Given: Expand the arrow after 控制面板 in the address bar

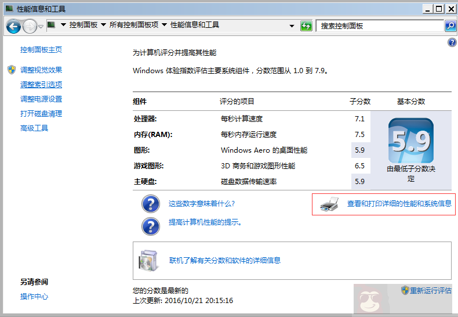Looking at the screenshot, I should click(103, 25).
